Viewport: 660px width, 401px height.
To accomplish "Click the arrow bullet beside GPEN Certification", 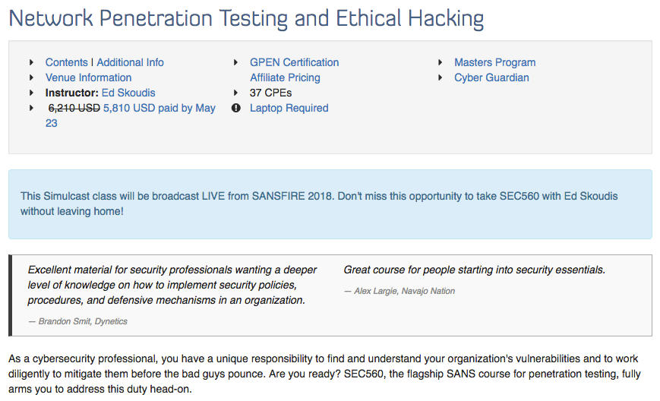I will tap(235, 62).
